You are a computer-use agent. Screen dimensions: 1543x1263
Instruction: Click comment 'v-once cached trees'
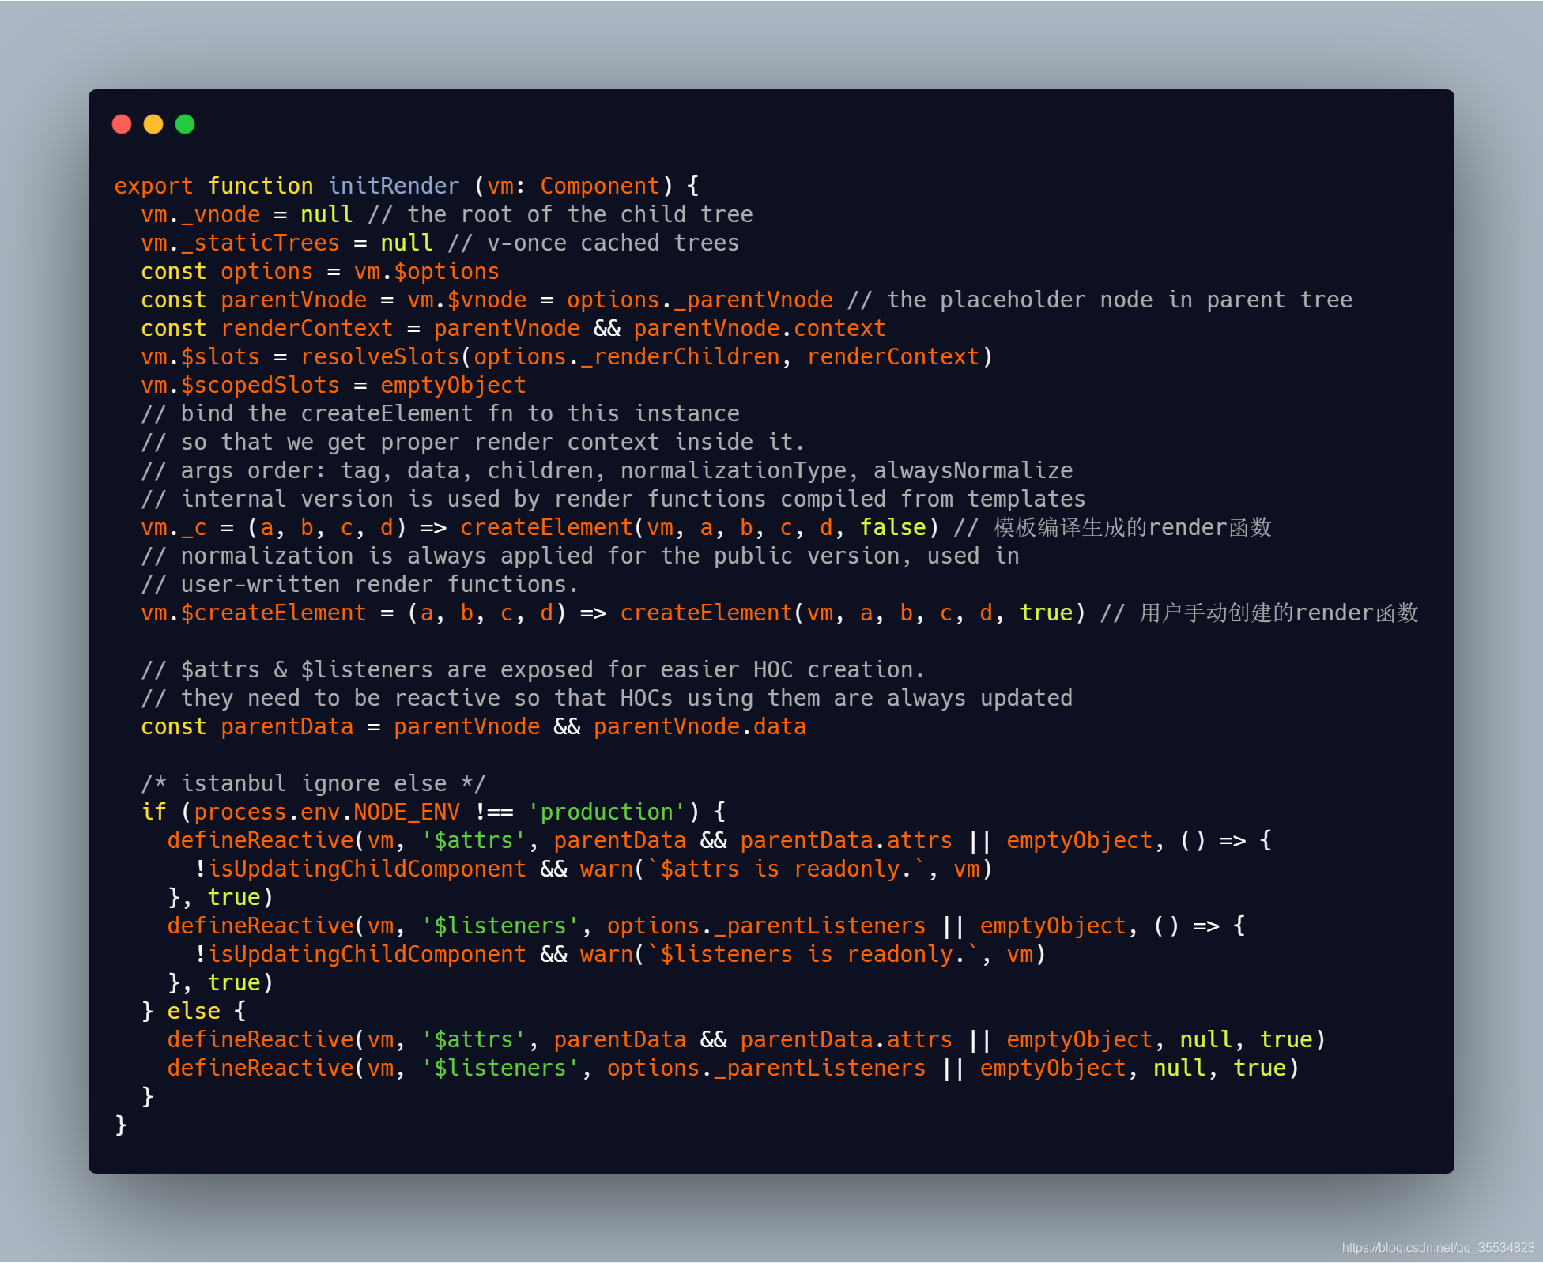tap(593, 243)
